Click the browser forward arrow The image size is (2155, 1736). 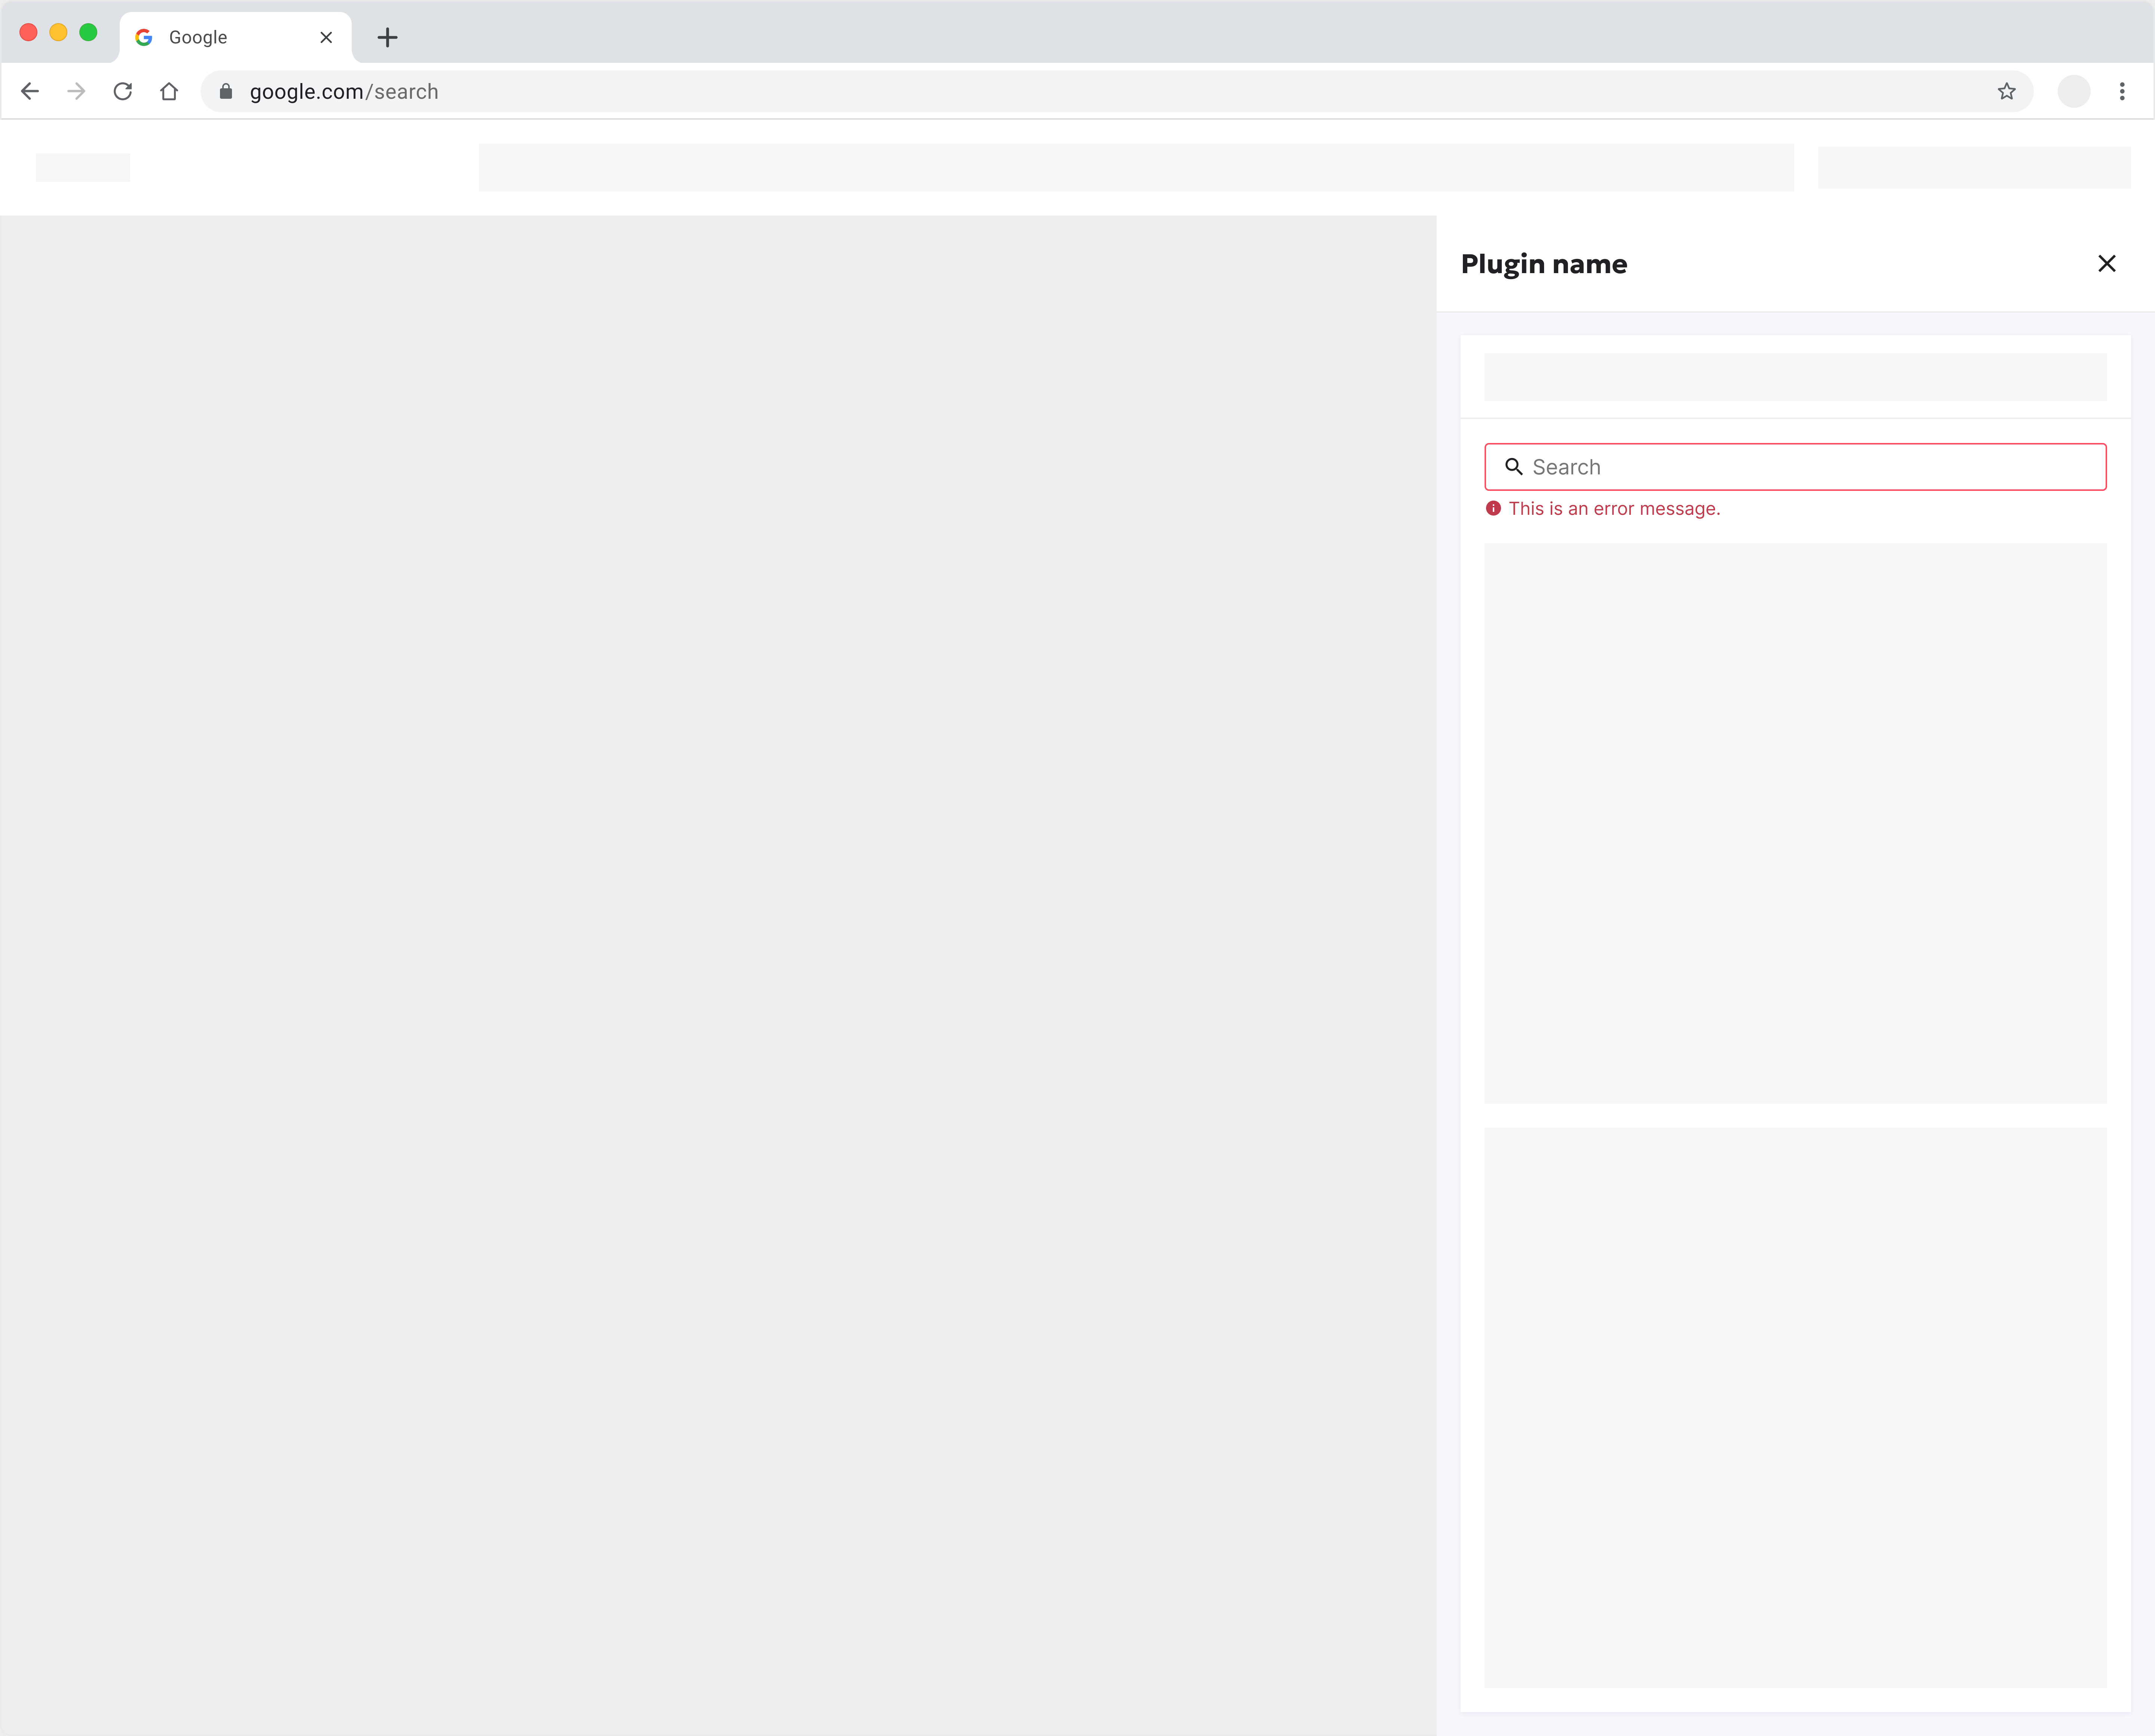pos(76,91)
